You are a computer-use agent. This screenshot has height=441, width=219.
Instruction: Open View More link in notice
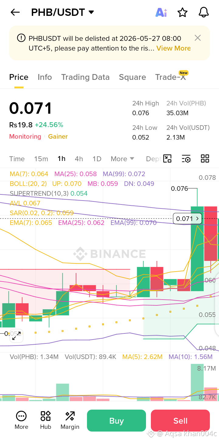173,48
